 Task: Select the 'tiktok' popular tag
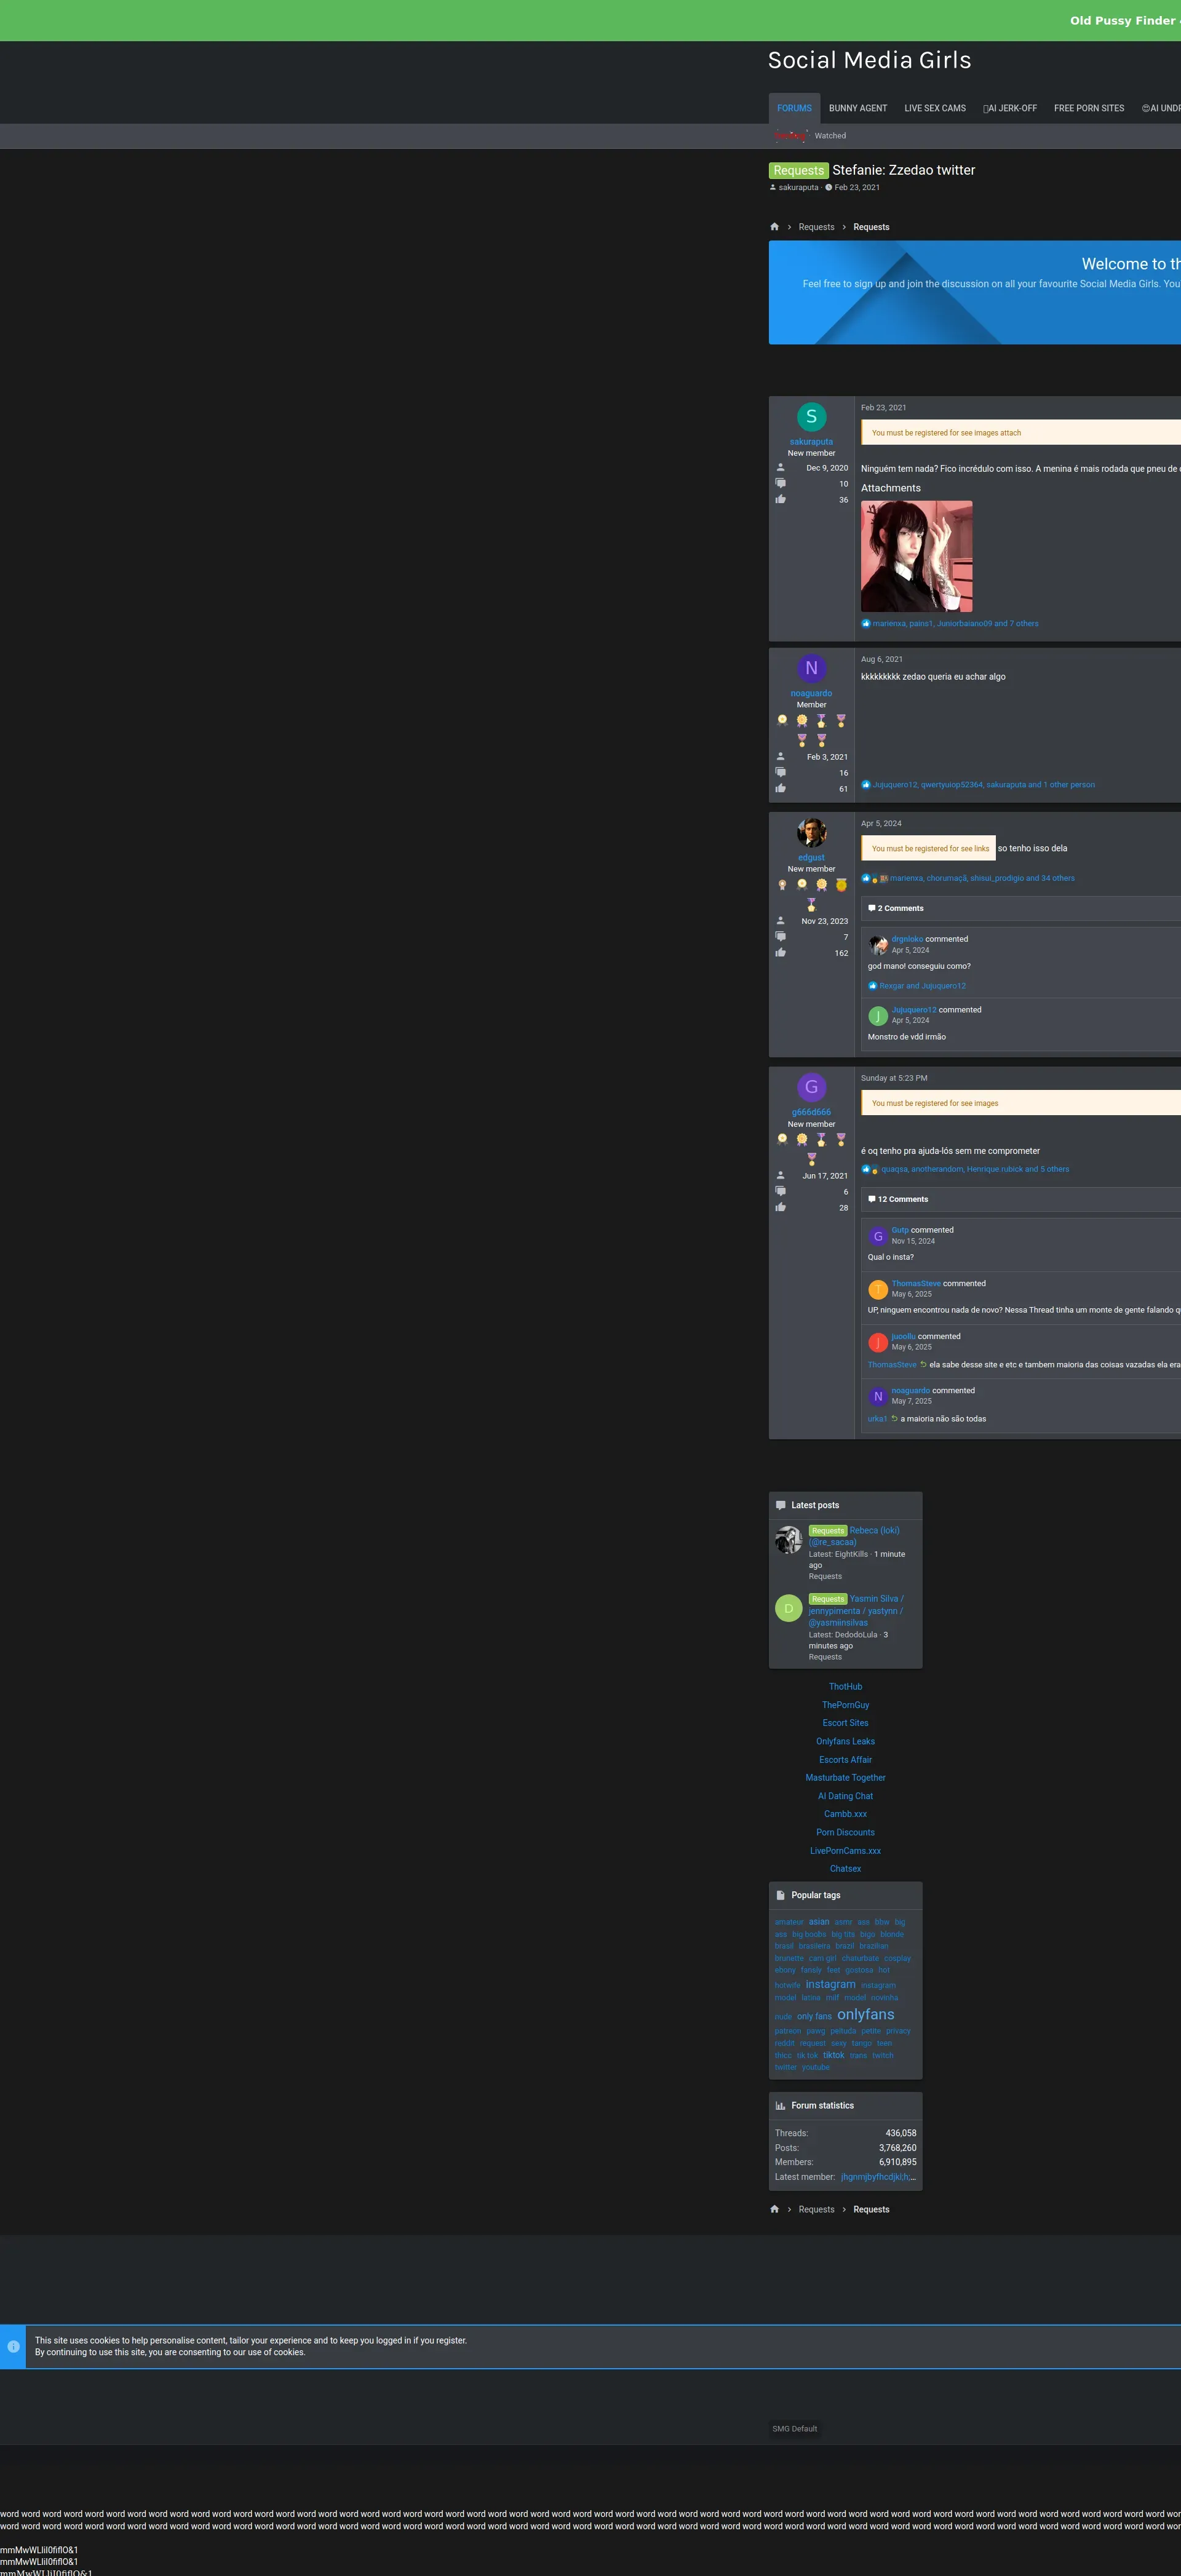[x=834, y=2055]
